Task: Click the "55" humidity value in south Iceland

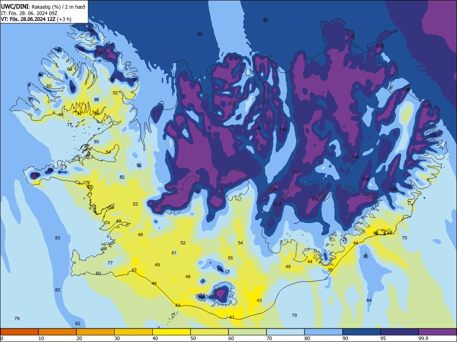Action: click(230, 258)
